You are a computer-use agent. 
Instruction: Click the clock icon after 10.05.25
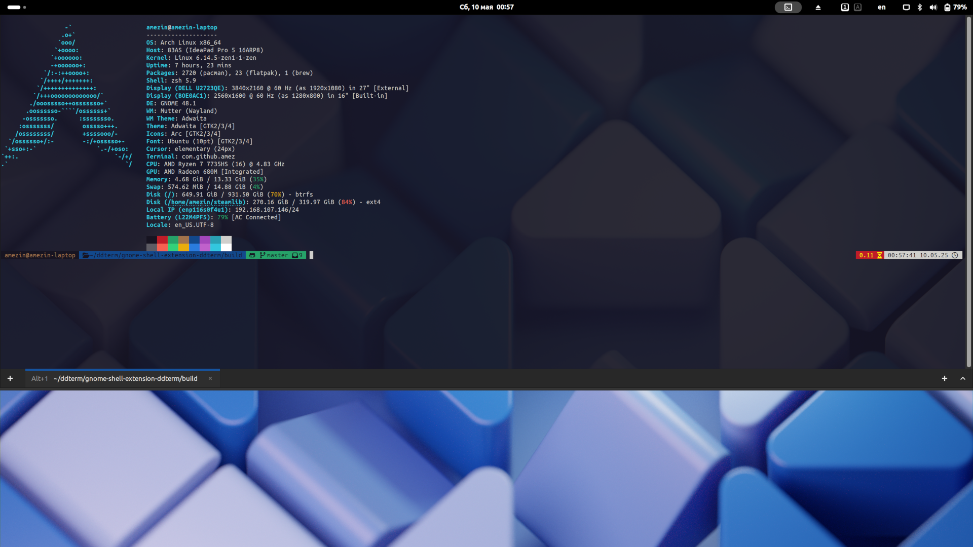coord(955,255)
